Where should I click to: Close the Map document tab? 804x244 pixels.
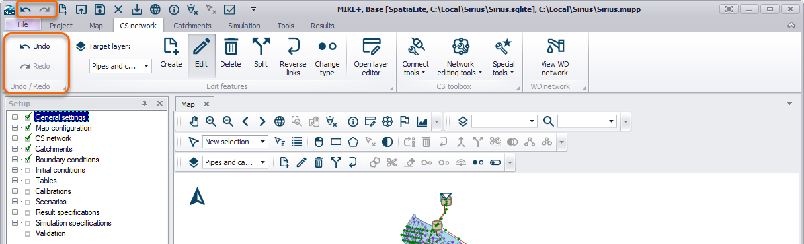point(206,104)
